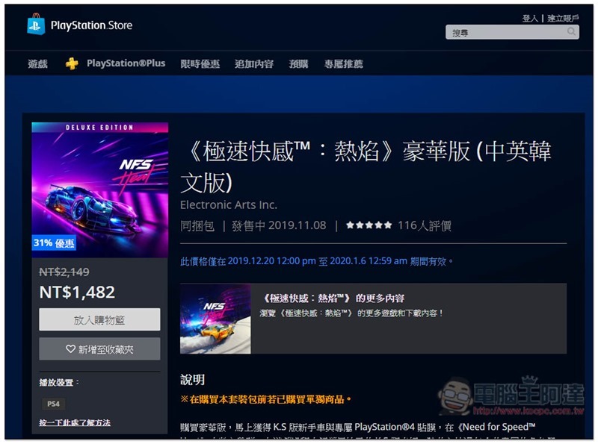The width and height of the screenshot is (598, 444).
Task: Open the 遊戲 menu
Action: 38,63
